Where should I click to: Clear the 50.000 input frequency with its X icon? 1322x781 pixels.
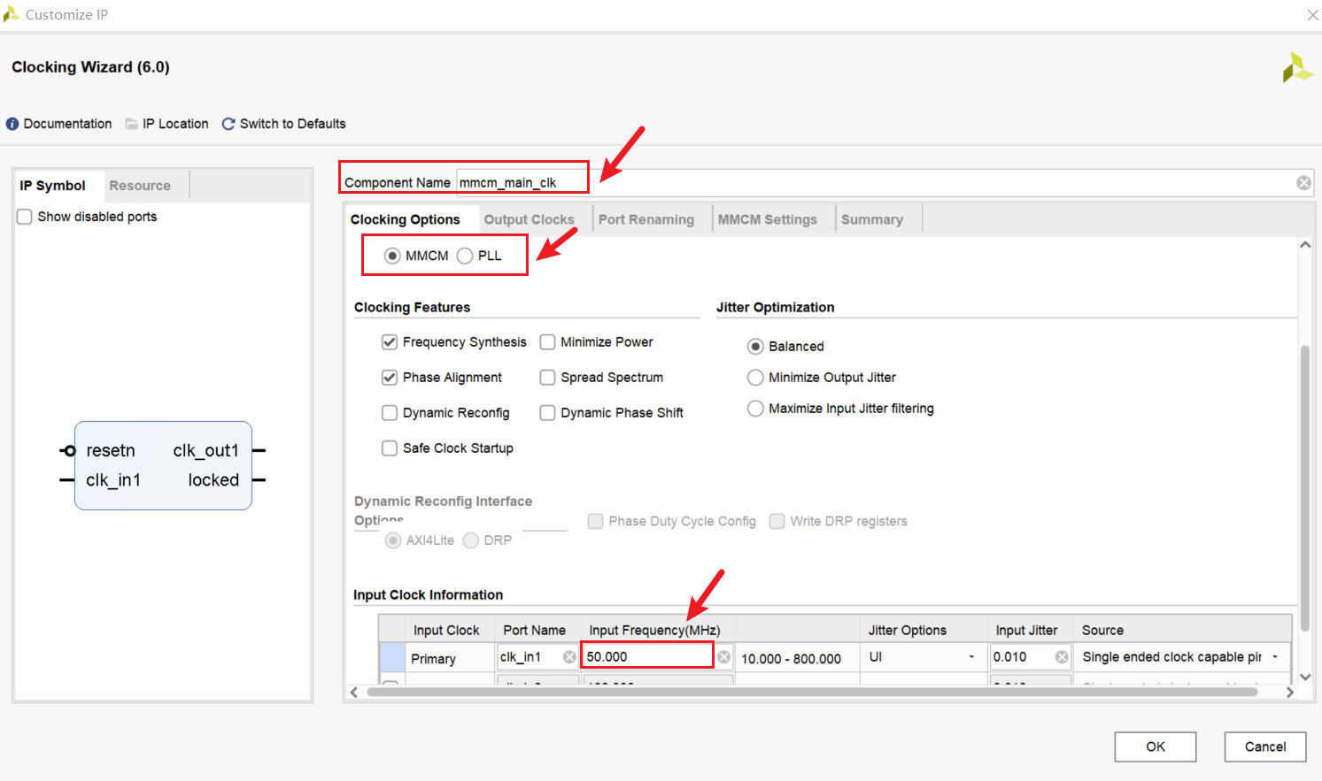tap(723, 656)
